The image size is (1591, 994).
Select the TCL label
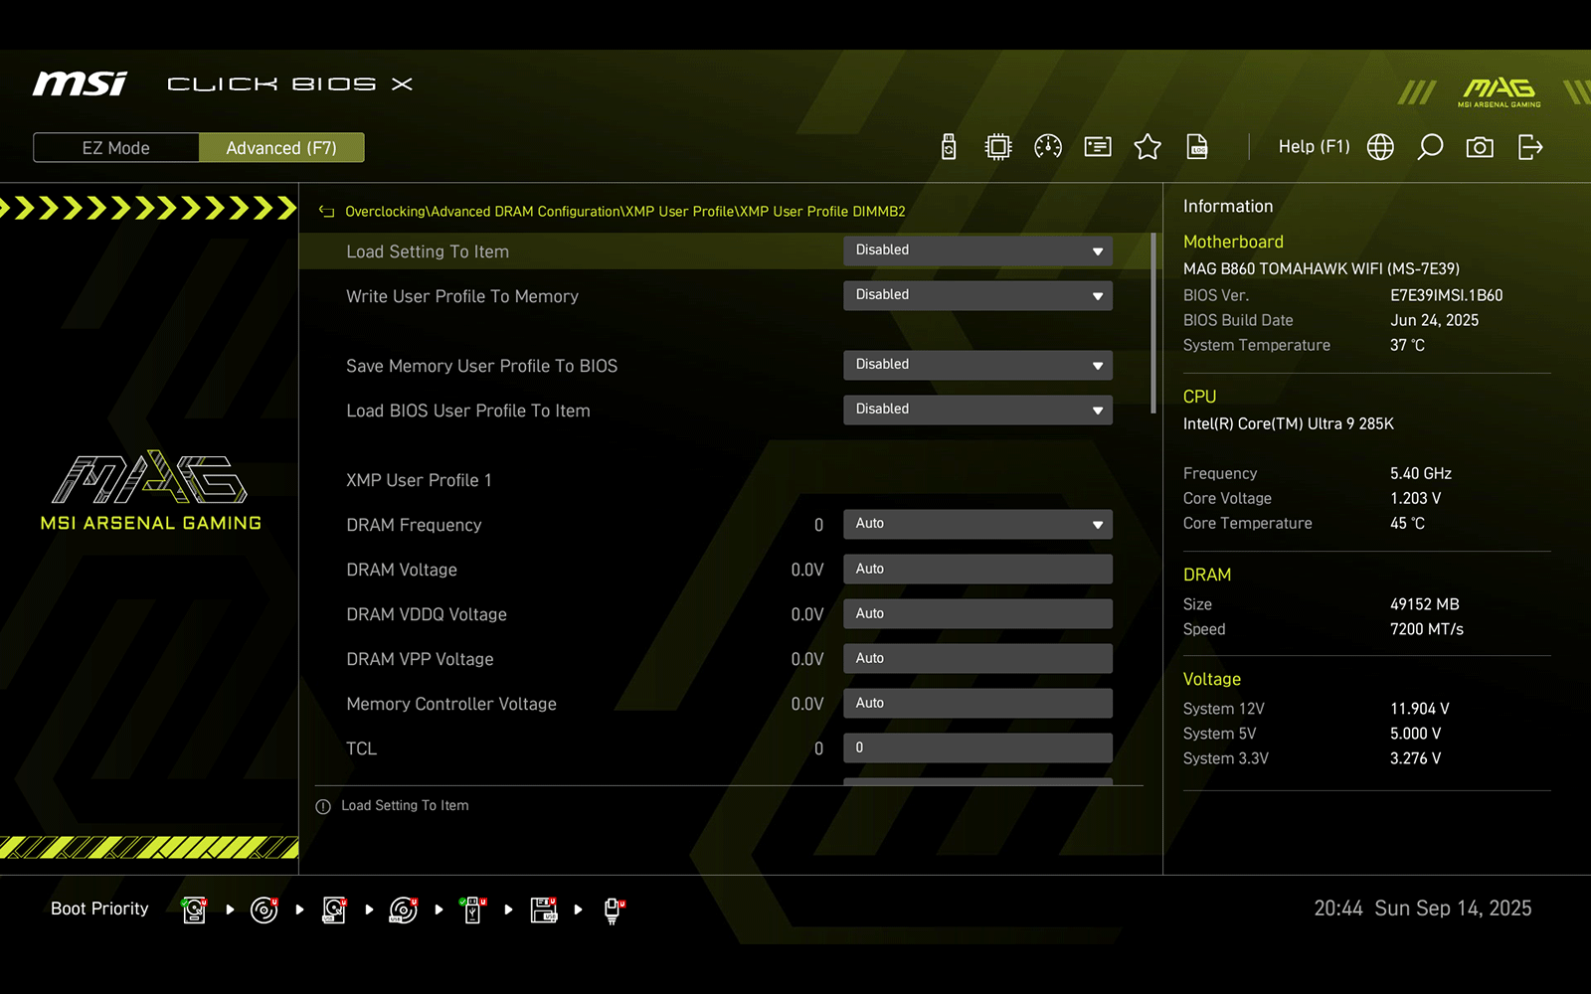[361, 749]
